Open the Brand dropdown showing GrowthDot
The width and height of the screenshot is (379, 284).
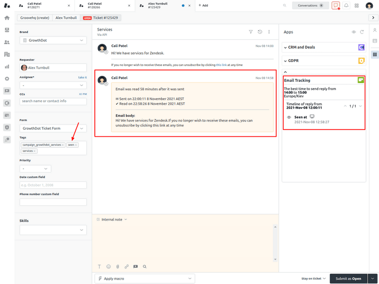coord(53,40)
